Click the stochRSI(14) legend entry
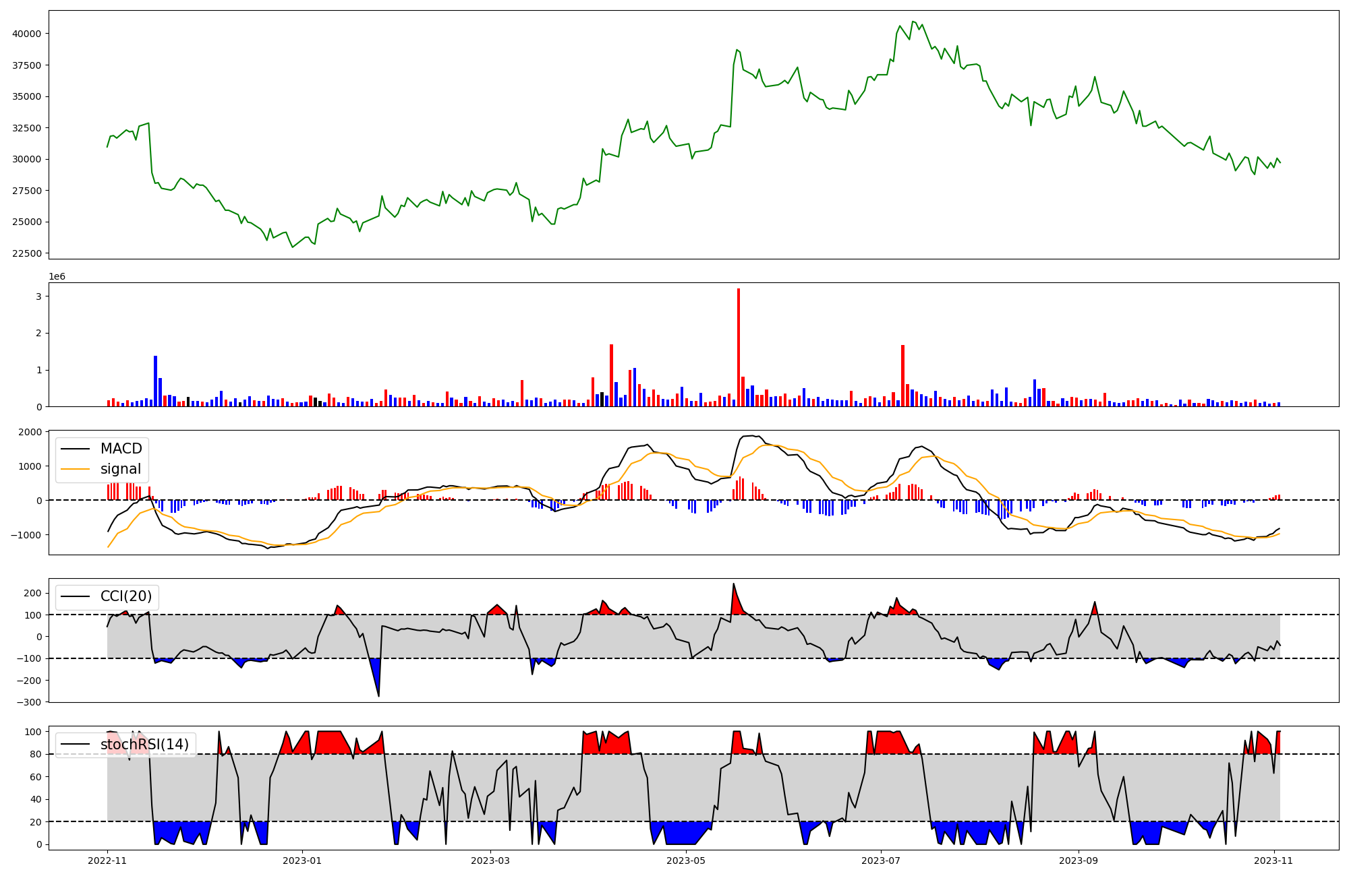The height and width of the screenshot is (876, 1349). [x=144, y=745]
